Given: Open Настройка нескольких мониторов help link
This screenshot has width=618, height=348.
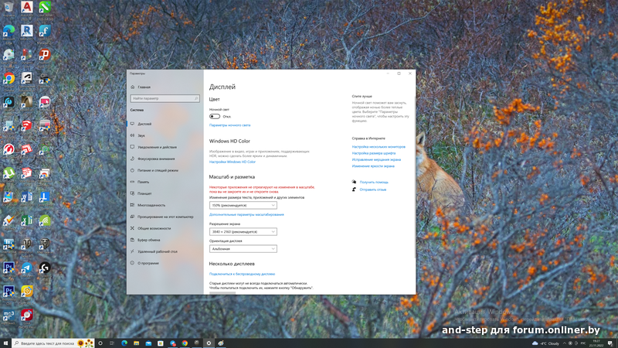Looking at the screenshot, I should click(x=379, y=147).
